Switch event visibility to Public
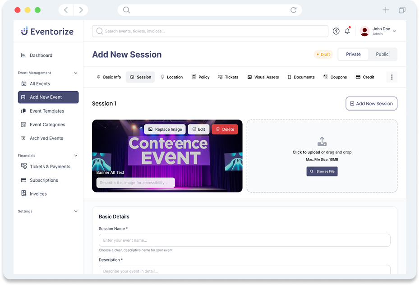 coord(382,54)
